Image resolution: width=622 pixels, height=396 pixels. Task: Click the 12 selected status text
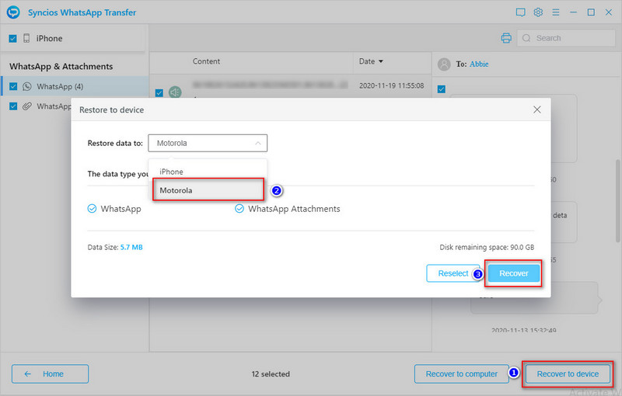coord(271,373)
